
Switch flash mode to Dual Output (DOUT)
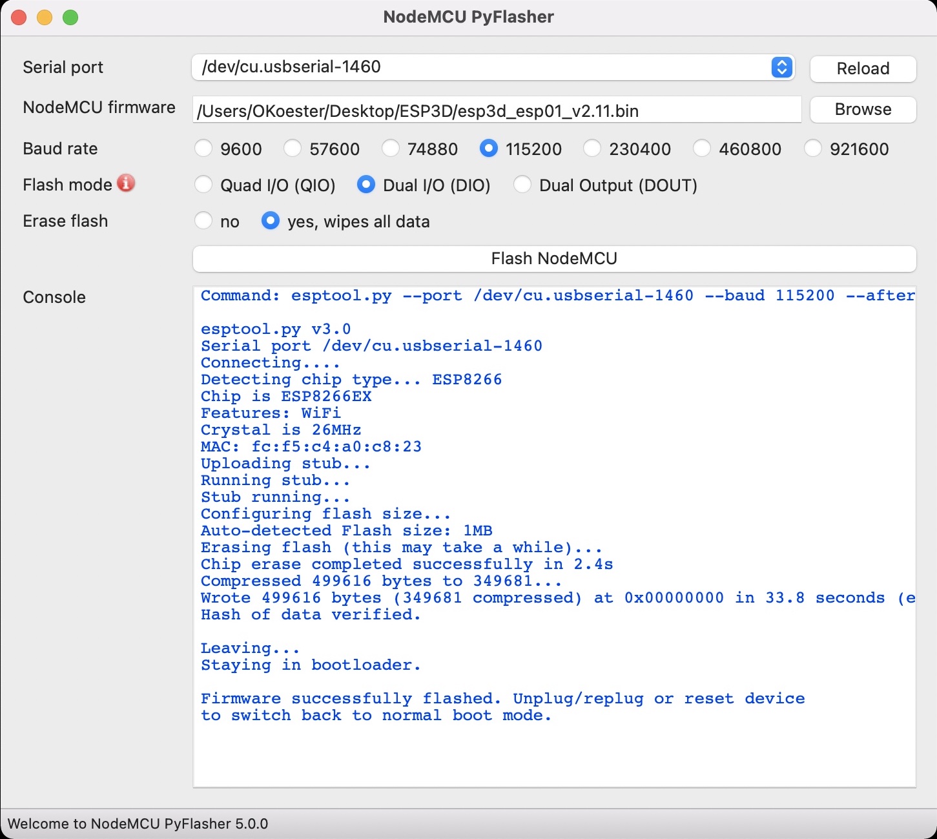(x=522, y=185)
